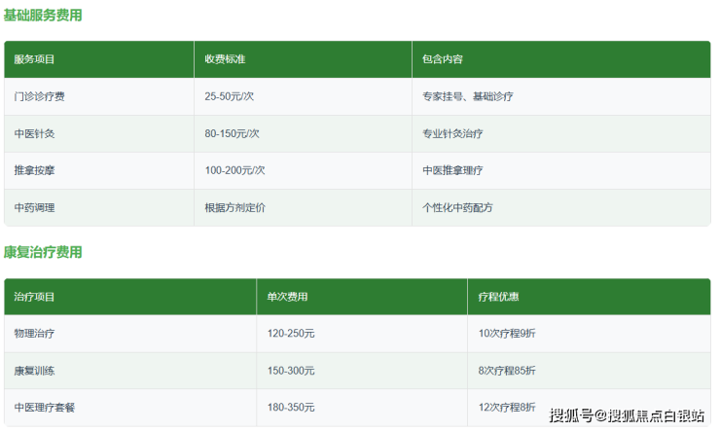
Task: Click the 康复治疗费用 section heading
Action: [x=43, y=252]
